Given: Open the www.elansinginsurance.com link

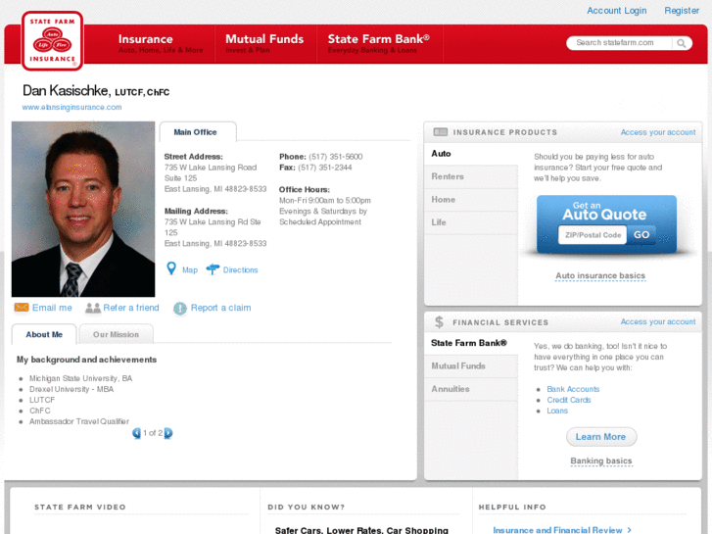Looking at the screenshot, I should tap(71, 107).
